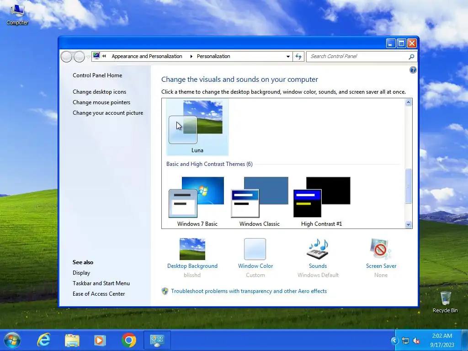Open the Recycle Bin desktop icon
This screenshot has width=468, height=351.
[445, 302]
